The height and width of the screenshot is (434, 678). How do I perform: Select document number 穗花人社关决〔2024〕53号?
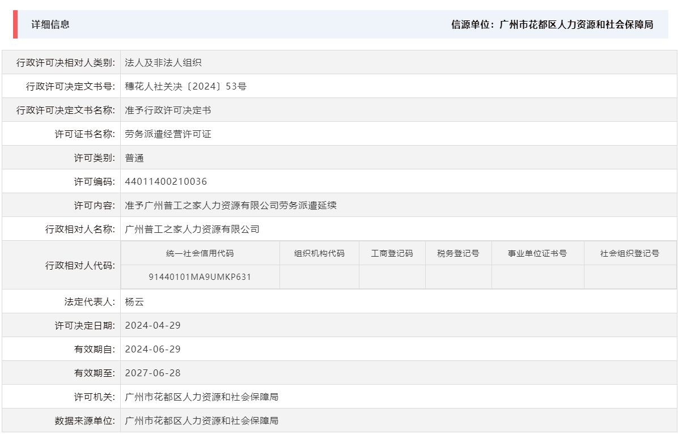(185, 87)
